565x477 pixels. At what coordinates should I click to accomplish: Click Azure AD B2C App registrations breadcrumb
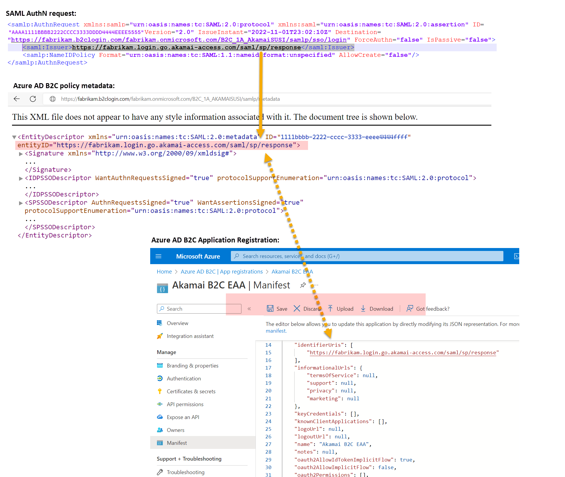coord(221,272)
